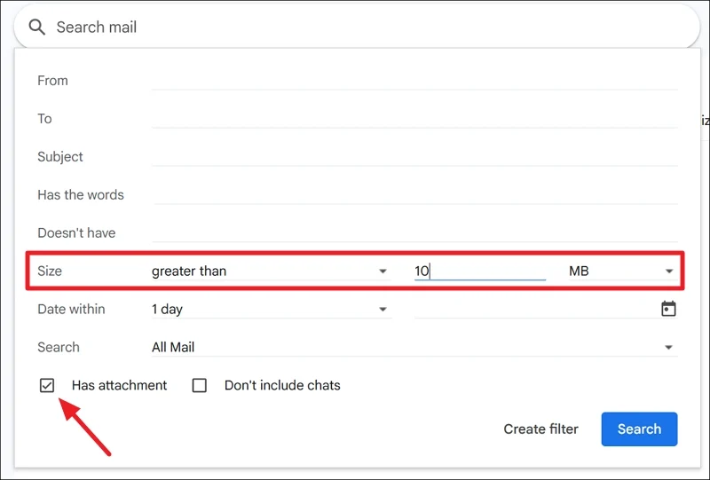
Task: Click the date input field
Action: click(532, 310)
